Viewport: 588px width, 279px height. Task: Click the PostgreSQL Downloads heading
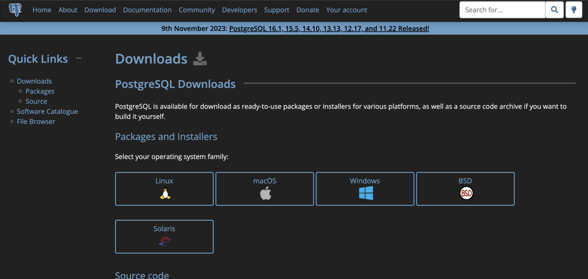(175, 84)
